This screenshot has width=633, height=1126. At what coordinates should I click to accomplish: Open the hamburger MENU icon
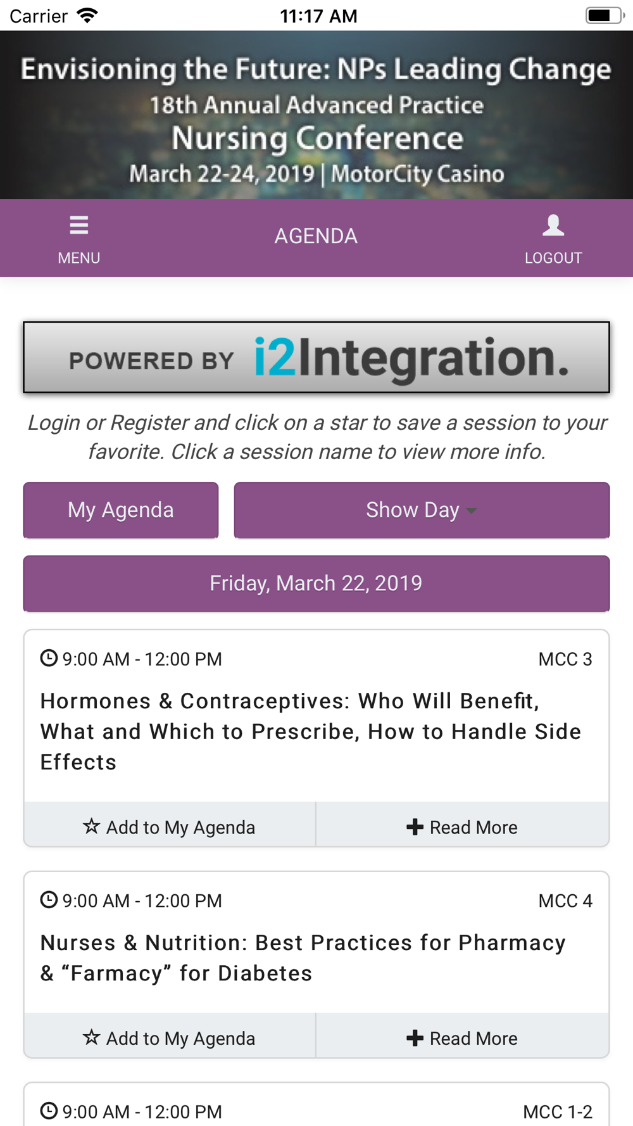pos(79,225)
